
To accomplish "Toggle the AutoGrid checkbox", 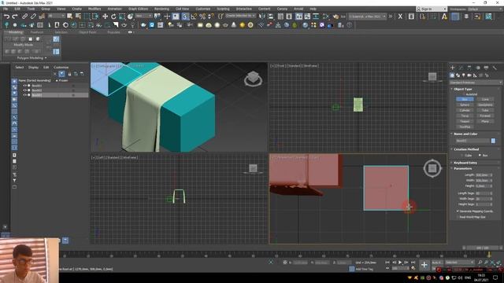I will click(x=464, y=94).
